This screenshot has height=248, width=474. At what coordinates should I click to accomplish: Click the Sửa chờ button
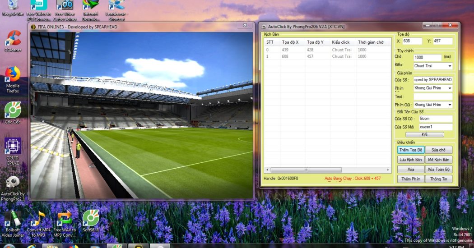click(438, 150)
